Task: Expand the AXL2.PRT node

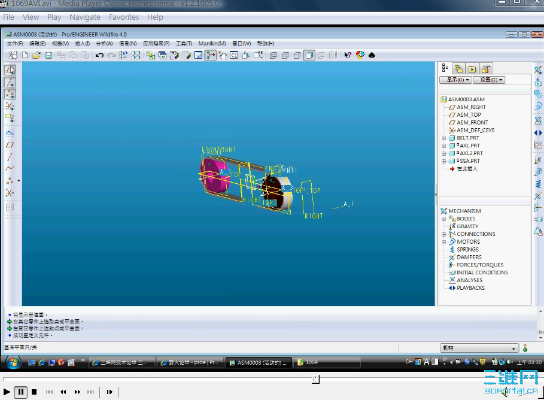Action: tap(443, 153)
